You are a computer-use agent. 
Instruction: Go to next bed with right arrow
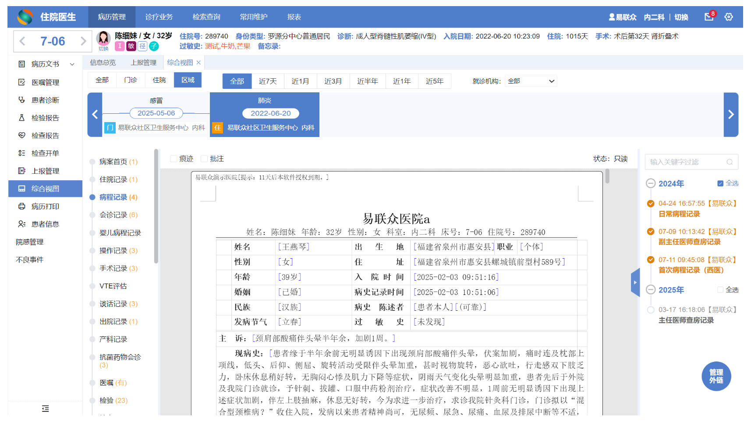click(83, 41)
